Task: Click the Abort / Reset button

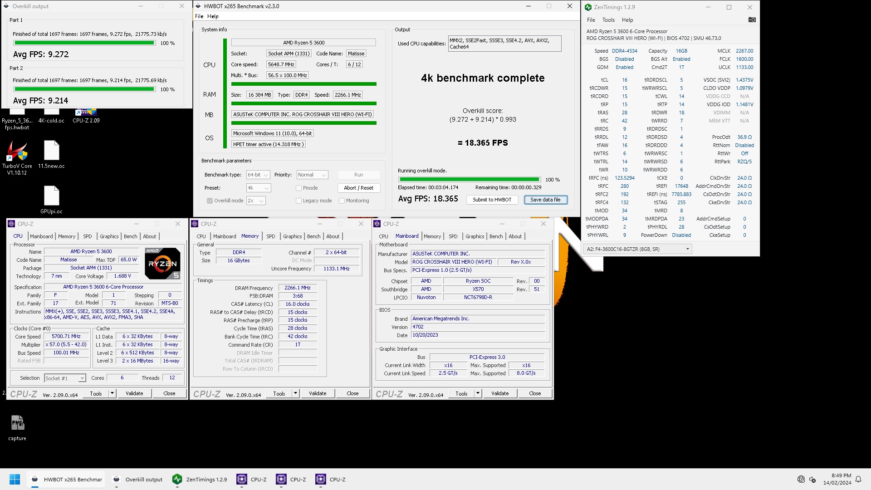Action: [x=358, y=188]
